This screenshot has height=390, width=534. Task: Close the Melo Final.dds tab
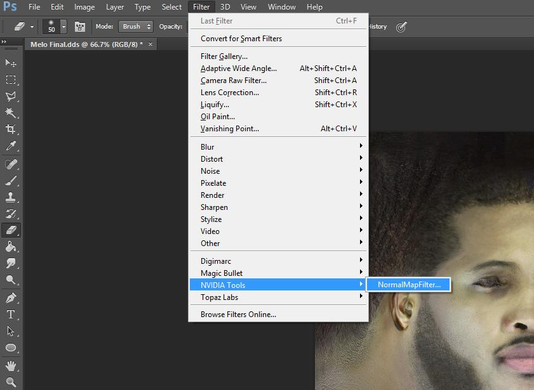150,44
